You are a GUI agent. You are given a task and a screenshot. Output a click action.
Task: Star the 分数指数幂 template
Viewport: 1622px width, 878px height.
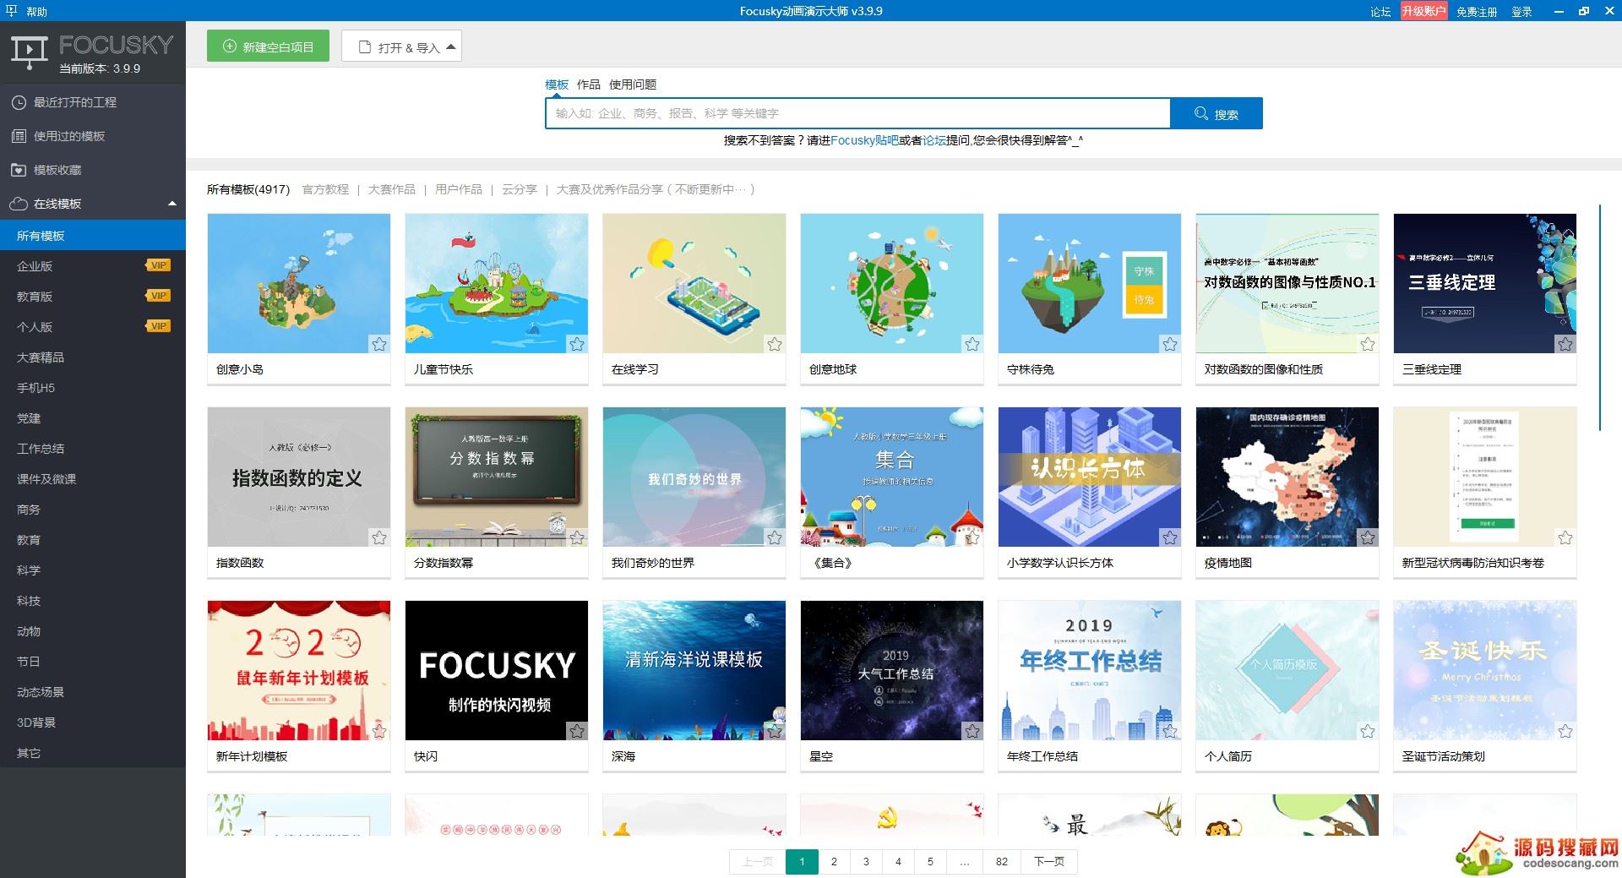pyautogui.click(x=577, y=537)
